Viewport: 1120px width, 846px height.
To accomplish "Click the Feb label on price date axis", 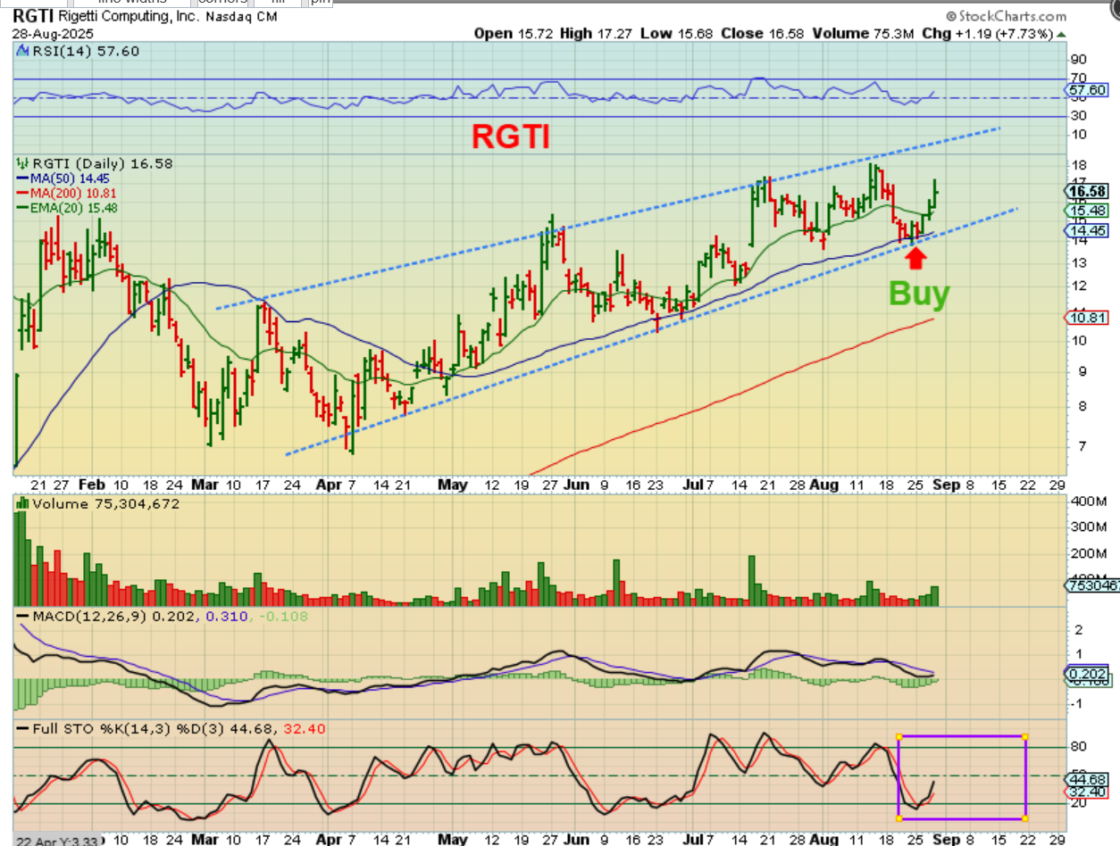I will point(90,484).
